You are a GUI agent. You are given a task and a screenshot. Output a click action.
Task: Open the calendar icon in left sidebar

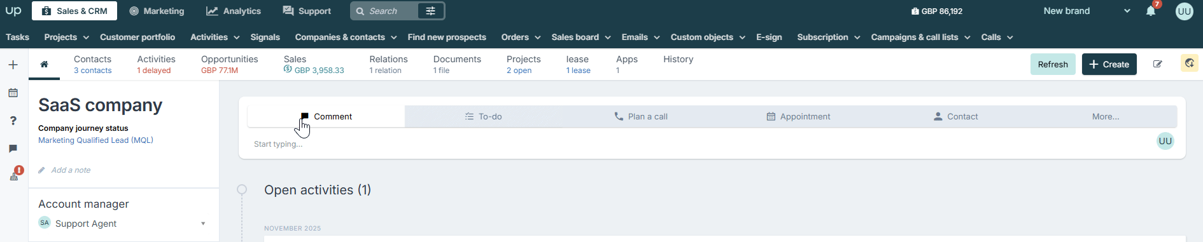[13, 93]
